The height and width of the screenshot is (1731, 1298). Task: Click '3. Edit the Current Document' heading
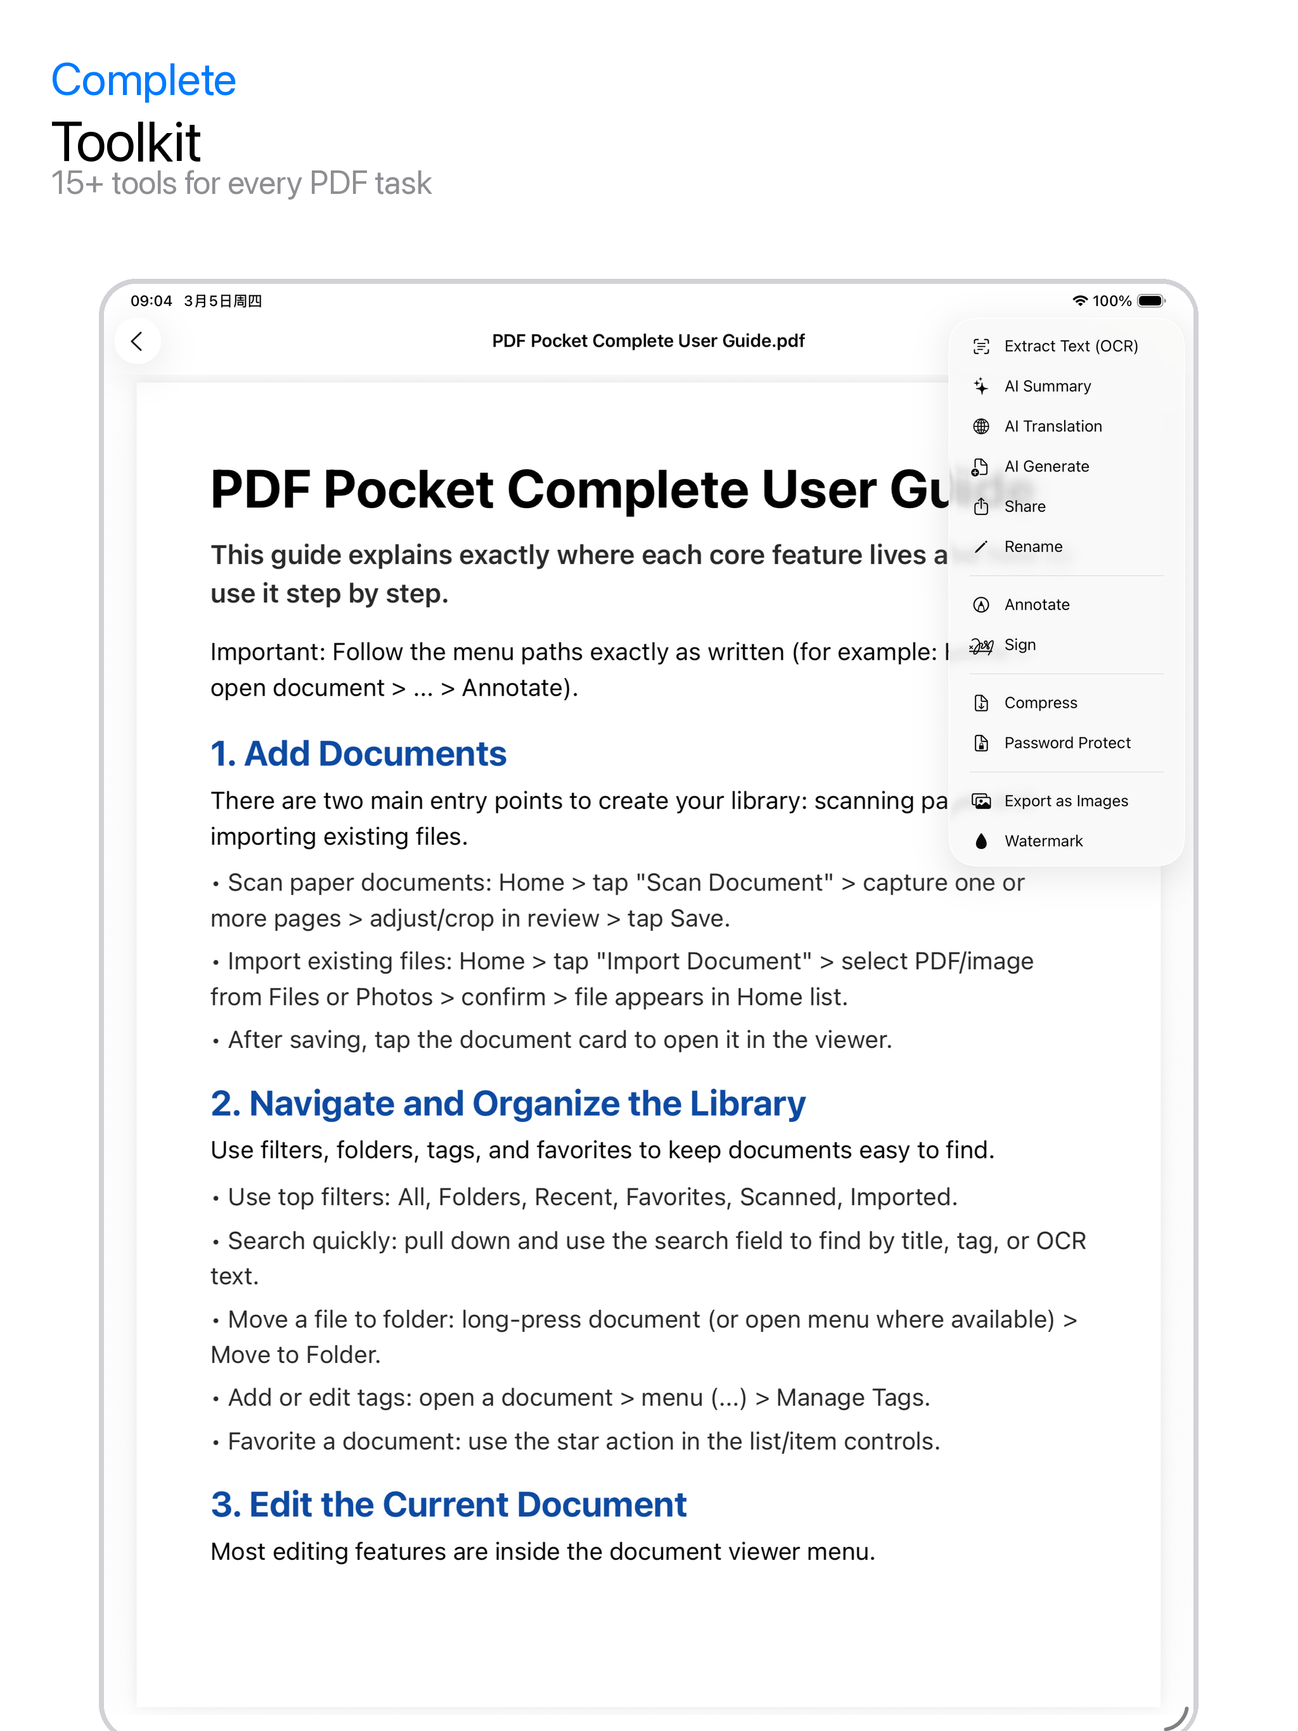click(449, 1504)
